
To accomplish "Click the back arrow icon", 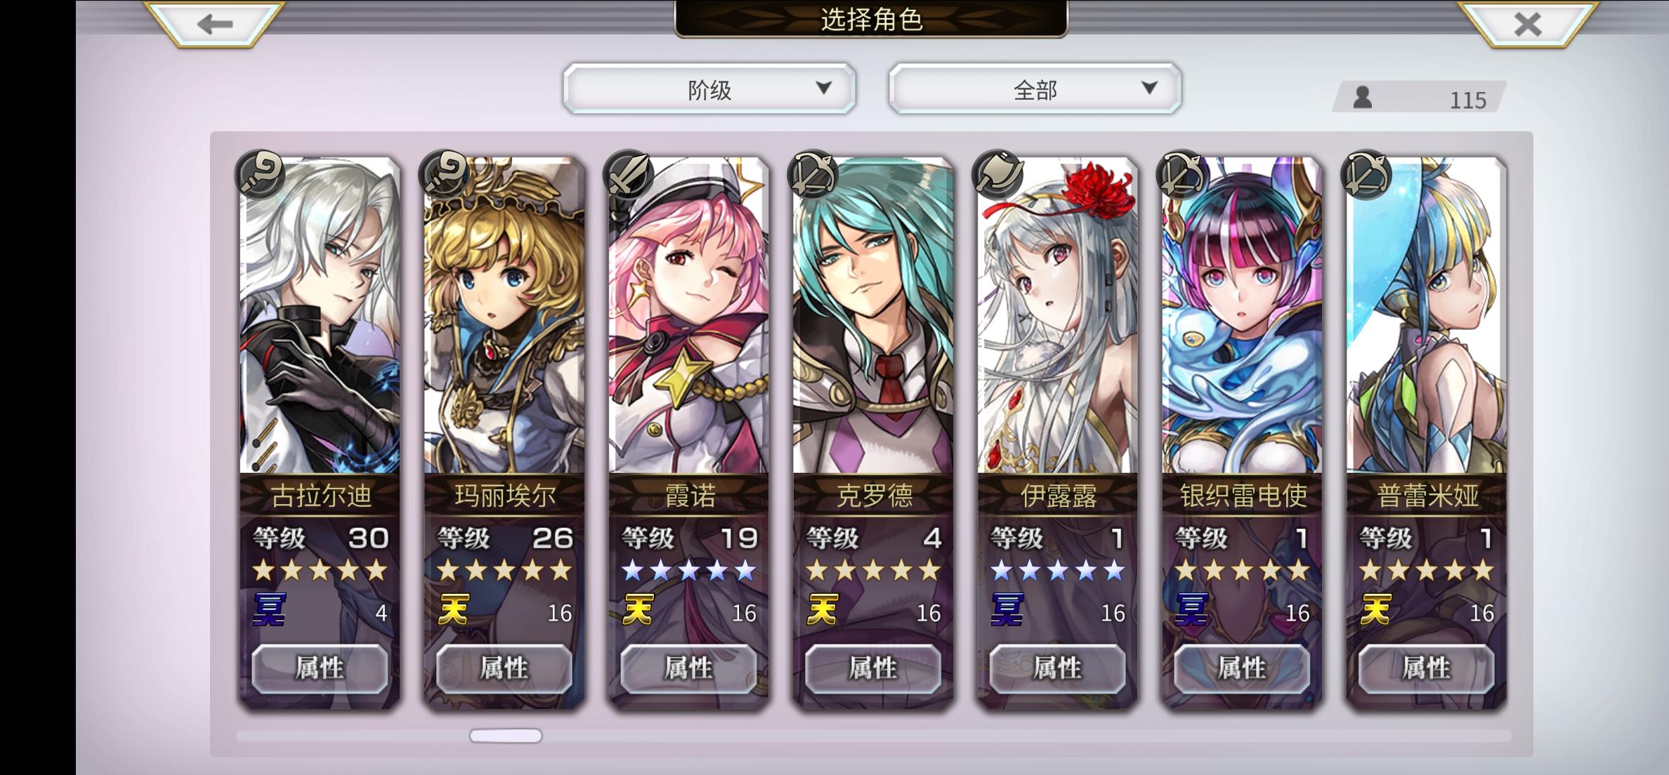I will (x=215, y=25).
